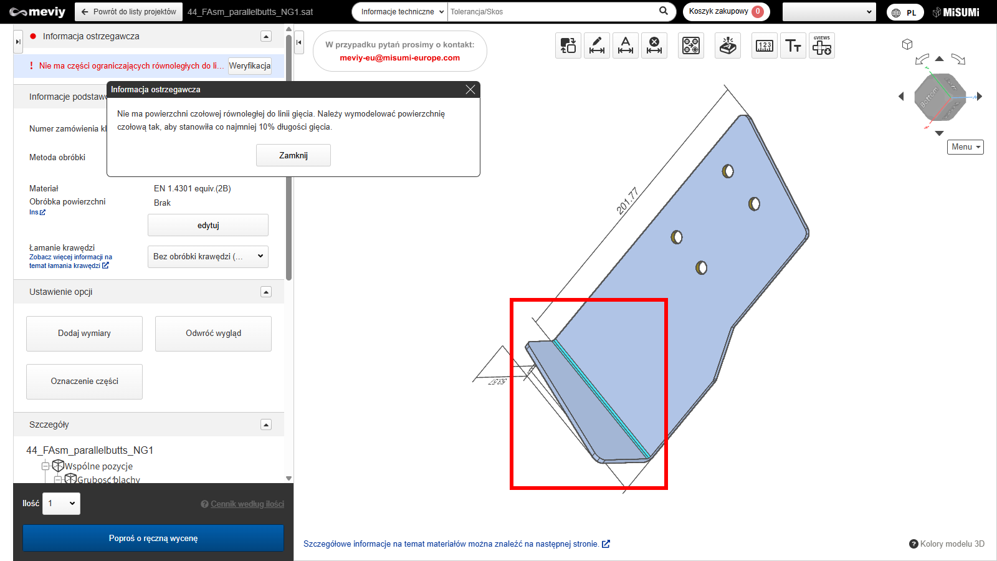Open the Ilość quantity dropdown
The height and width of the screenshot is (561, 997).
[x=61, y=504]
